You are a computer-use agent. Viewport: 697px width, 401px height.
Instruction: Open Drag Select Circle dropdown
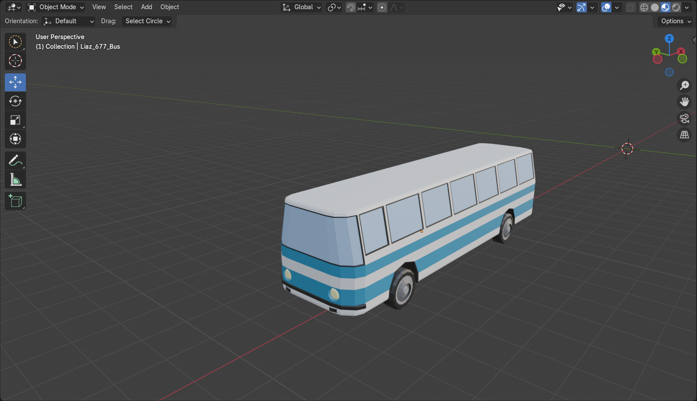point(147,21)
